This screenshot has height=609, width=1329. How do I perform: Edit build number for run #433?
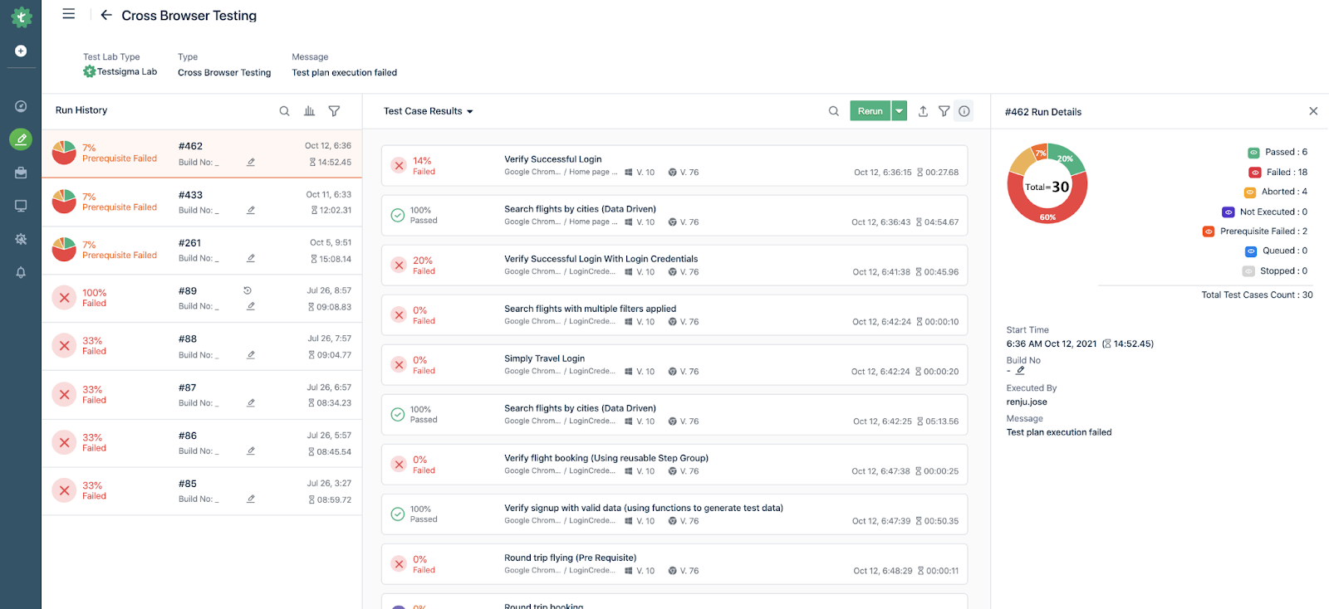coord(251,211)
